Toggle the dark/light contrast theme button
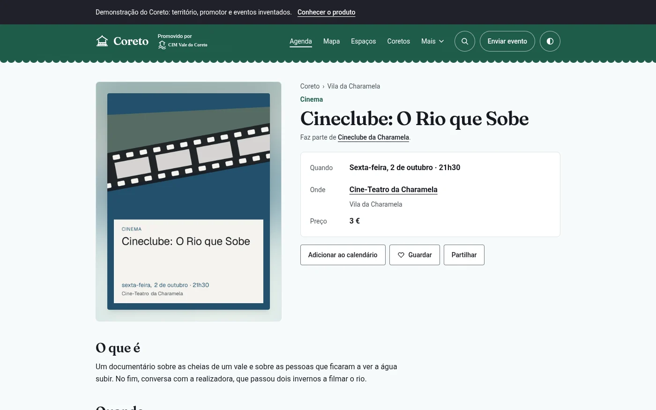Viewport: 656px width, 410px height. tap(550, 41)
